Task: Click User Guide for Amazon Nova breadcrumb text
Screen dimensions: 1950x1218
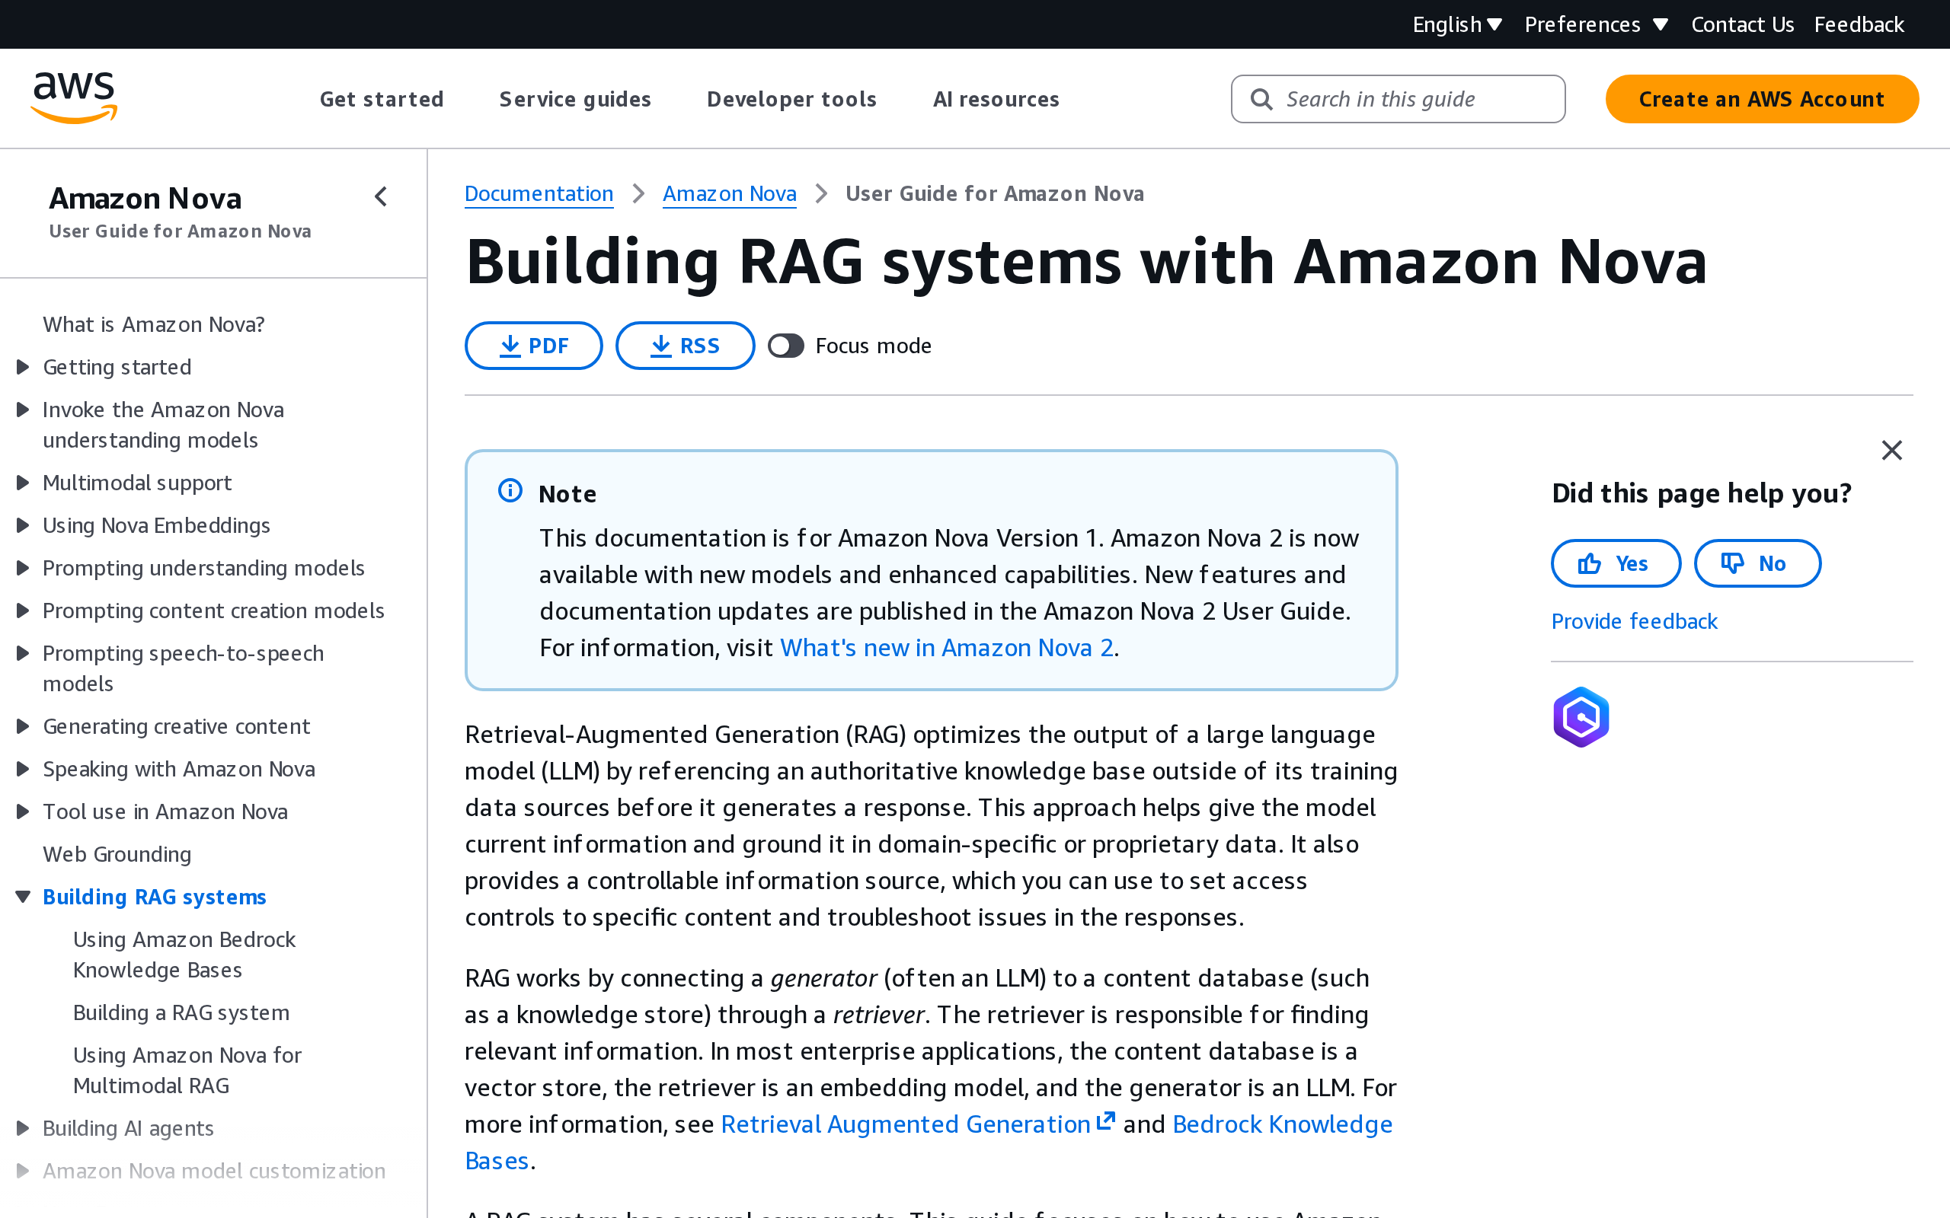Action: (994, 193)
